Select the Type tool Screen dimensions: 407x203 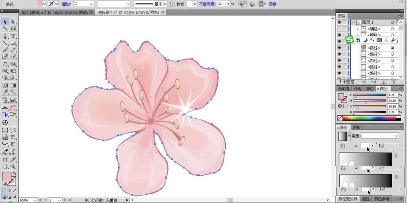[x=13, y=36]
